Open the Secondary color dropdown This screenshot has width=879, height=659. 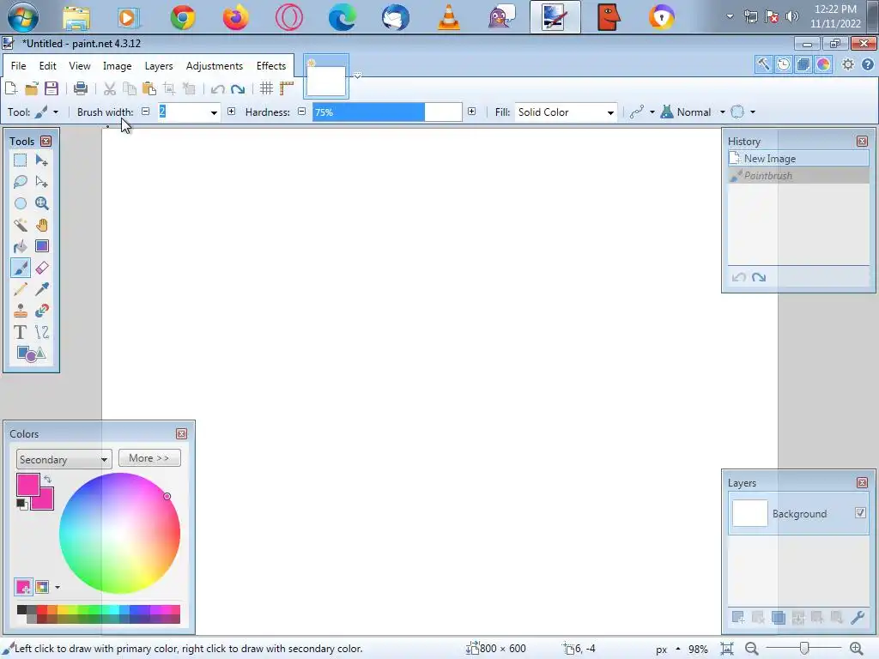(x=64, y=460)
